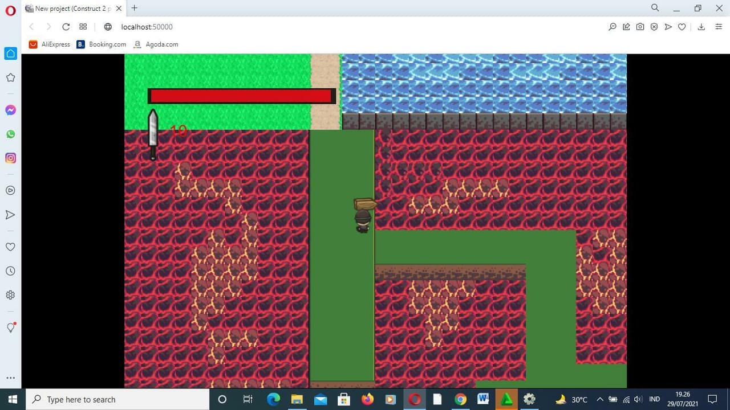This screenshot has width=730, height=410.
Task: Open weather widget showing 30°C
Action: tap(571, 399)
